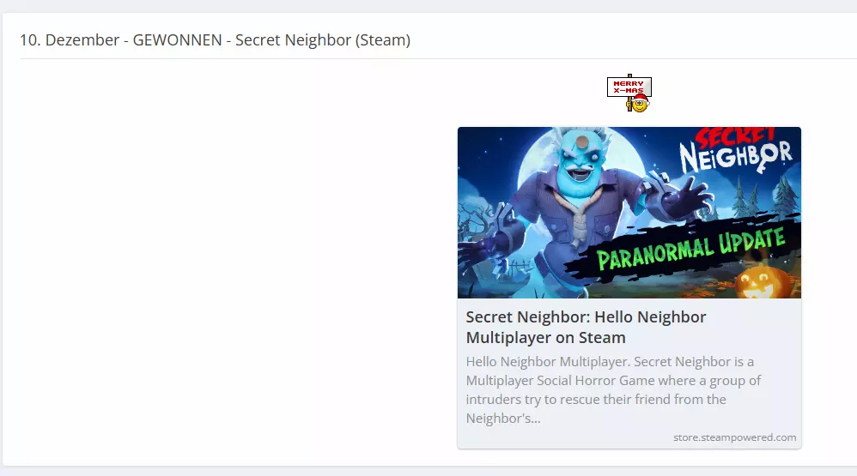Viewport: 857px width, 476px height.
Task: Click the bare dead tree in artwork
Action: 474,222
